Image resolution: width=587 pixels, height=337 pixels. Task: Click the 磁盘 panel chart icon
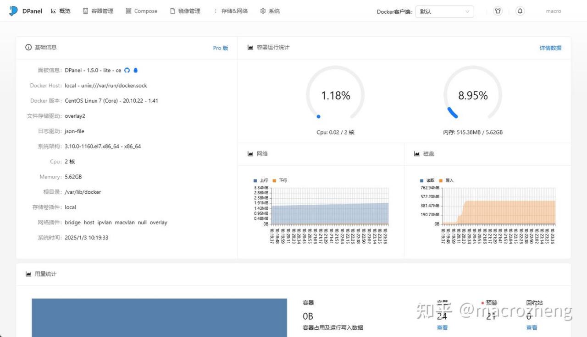click(x=417, y=154)
